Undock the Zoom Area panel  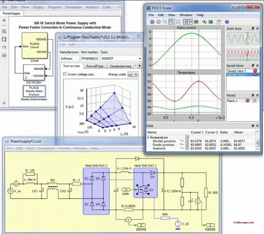coord(253,28)
